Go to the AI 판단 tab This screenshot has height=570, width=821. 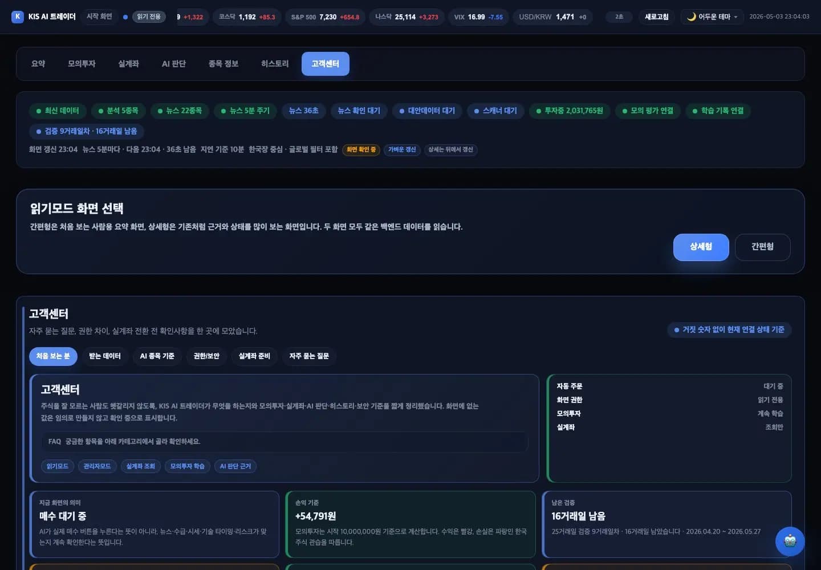(x=174, y=64)
